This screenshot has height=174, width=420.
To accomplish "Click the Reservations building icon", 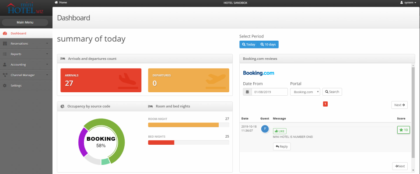I will [x=4, y=44].
